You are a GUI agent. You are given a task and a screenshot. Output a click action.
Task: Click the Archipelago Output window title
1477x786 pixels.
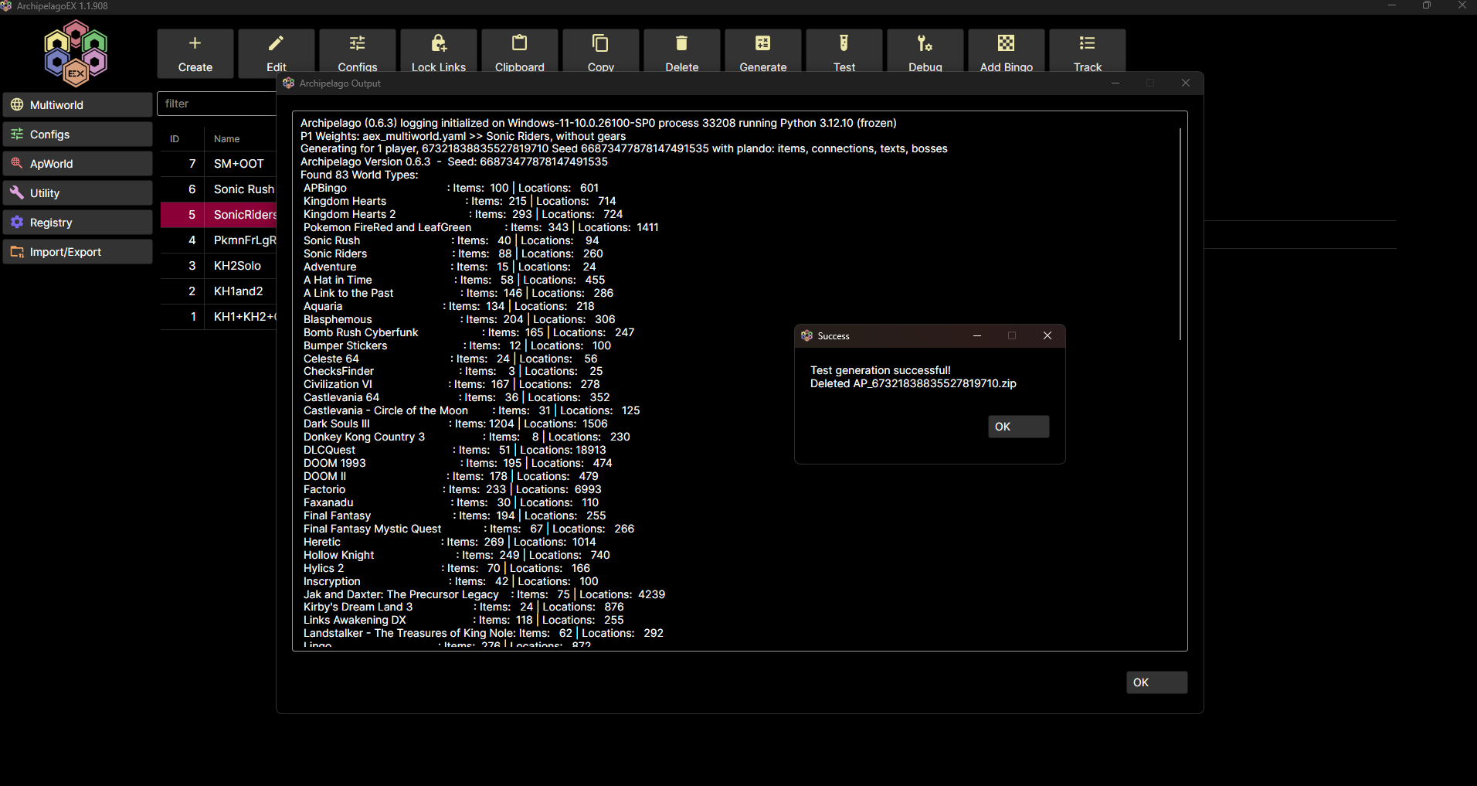pyautogui.click(x=340, y=83)
